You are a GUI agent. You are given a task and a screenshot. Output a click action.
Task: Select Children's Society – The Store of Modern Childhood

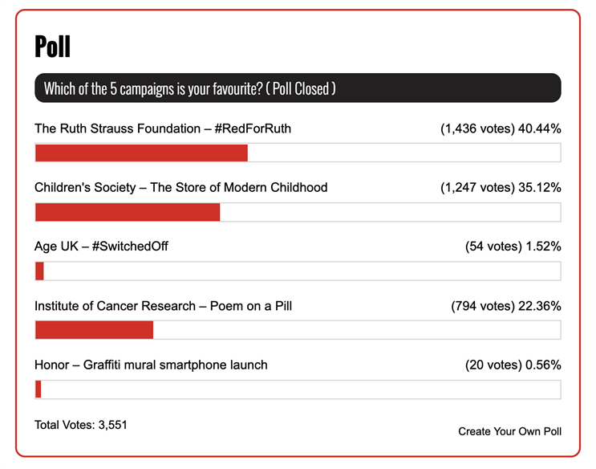coord(181,187)
